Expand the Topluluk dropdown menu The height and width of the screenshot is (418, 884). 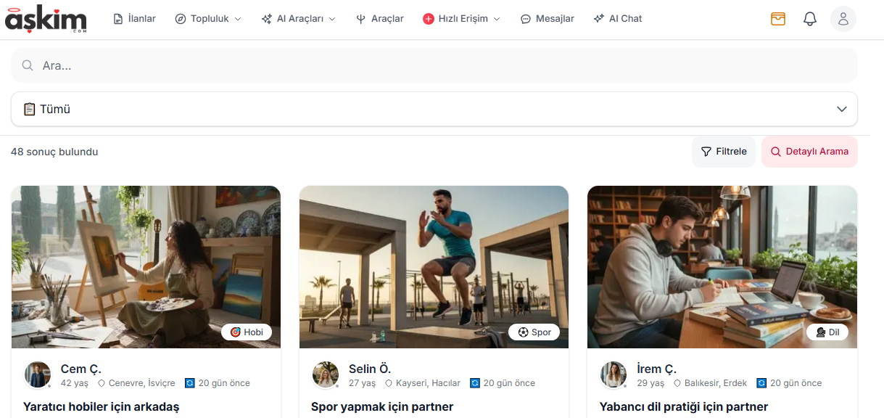[208, 19]
